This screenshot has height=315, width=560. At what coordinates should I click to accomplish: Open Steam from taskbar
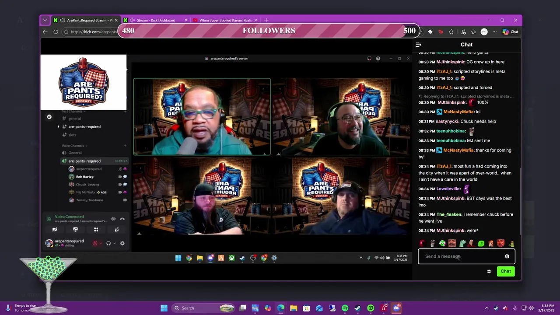(x=357, y=308)
